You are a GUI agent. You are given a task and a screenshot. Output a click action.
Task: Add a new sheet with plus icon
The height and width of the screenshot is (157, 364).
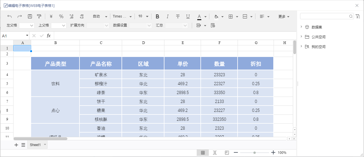click(x=16, y=145)
